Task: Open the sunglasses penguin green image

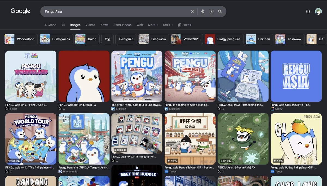Action: click(x=243, y=139)
